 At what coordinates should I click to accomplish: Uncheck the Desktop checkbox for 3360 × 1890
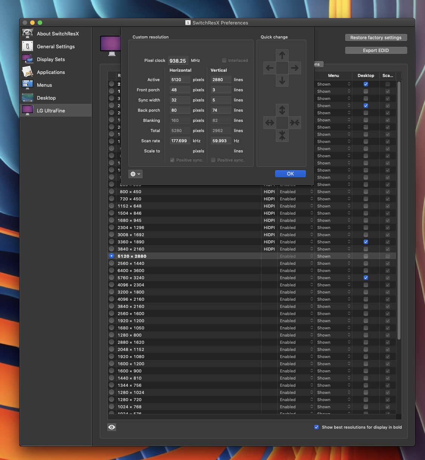366,242
